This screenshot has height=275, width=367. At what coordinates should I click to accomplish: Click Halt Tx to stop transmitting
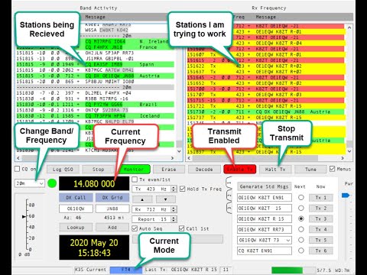(x=275, y=169)
